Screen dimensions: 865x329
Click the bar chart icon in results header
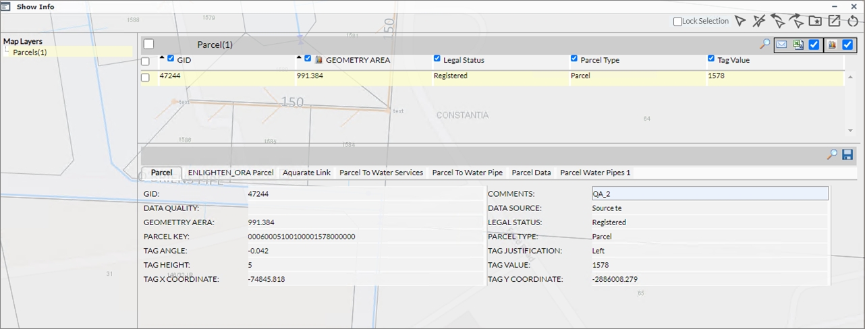pos(831,45)
